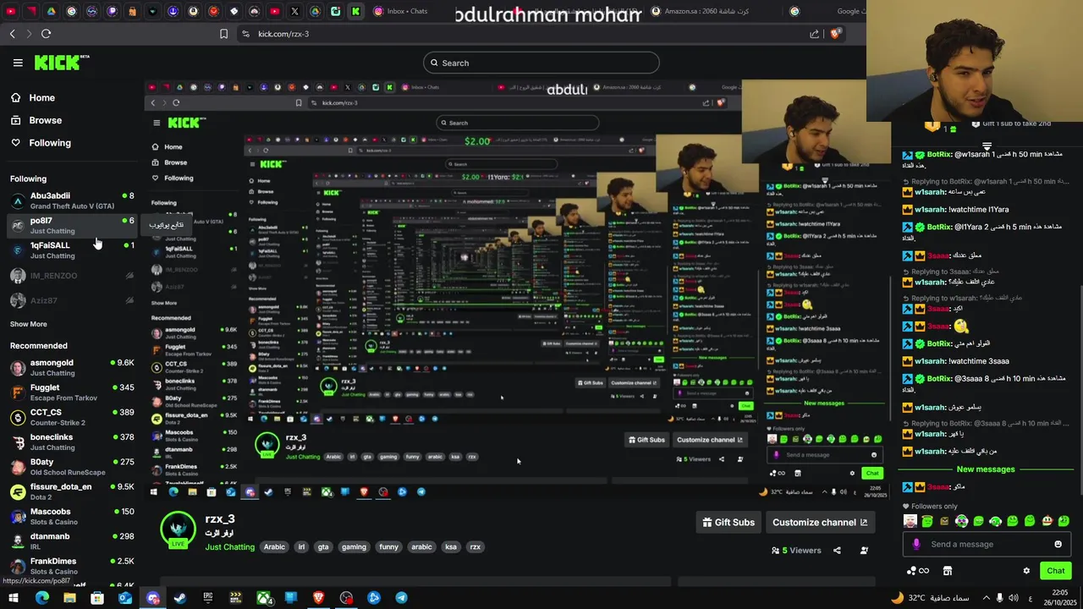Select the irl tag
The image size is (1083, 609).
301,546
